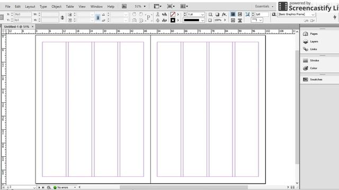Open the Screen Mode dropdown

pyautogui.click(x=171, y=6)
